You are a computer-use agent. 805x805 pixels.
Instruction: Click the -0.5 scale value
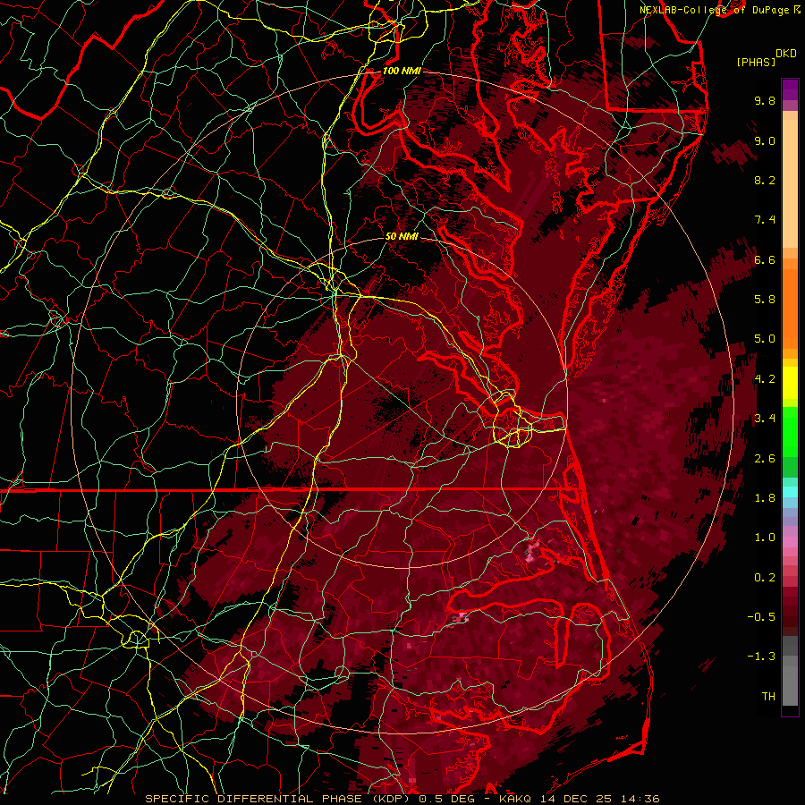[761, 617]
